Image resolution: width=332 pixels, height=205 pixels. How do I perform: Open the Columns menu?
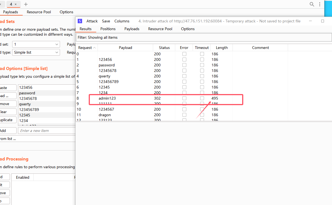pyautogui.click(x=122, y=21)
